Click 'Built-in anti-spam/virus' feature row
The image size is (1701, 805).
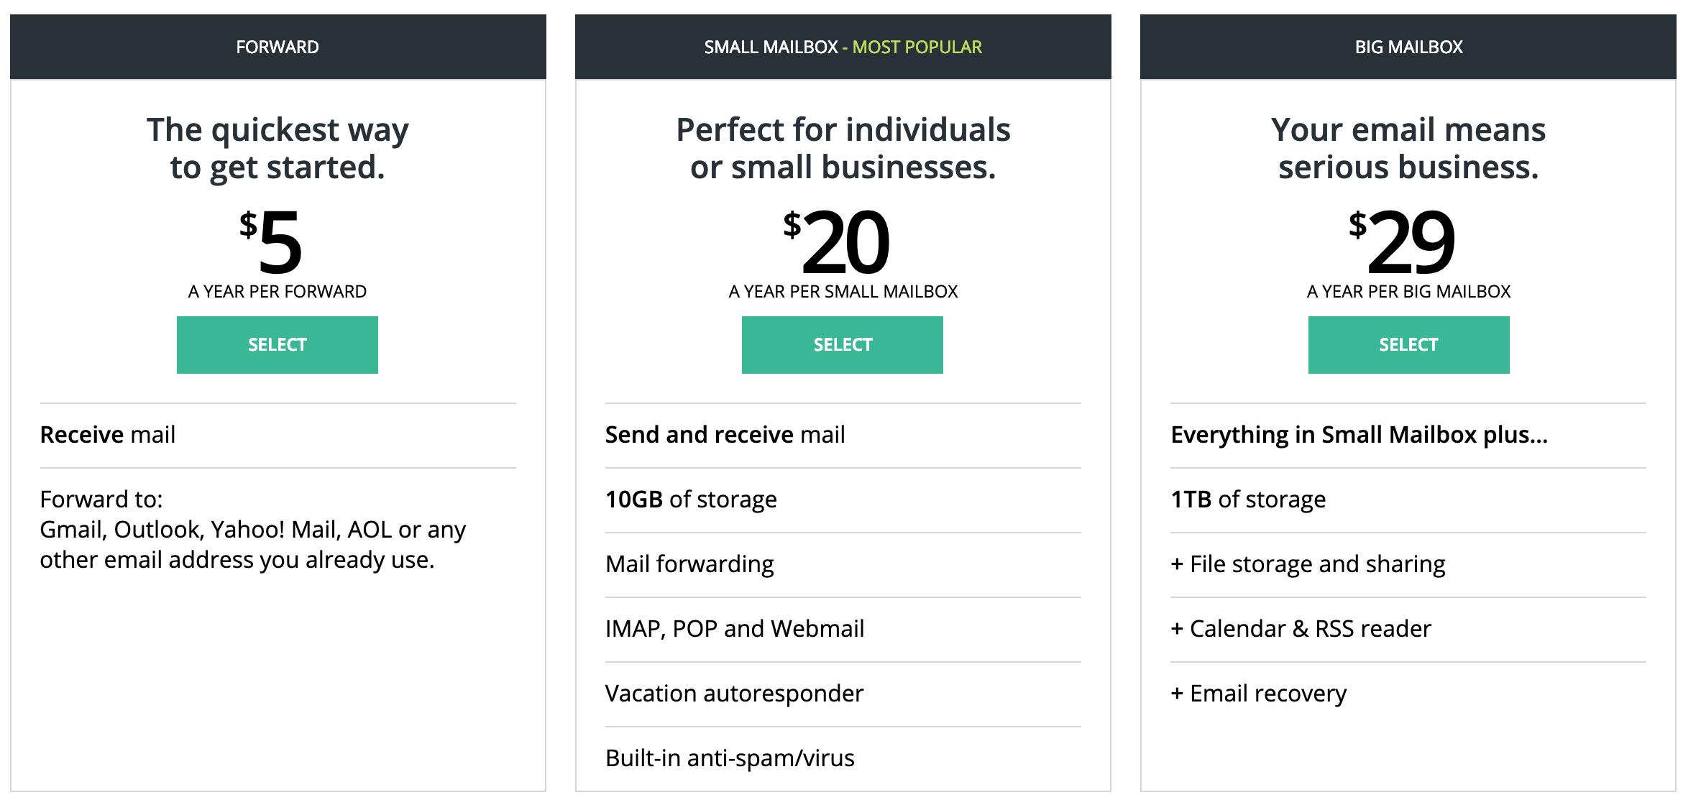(x=843, y=758)
